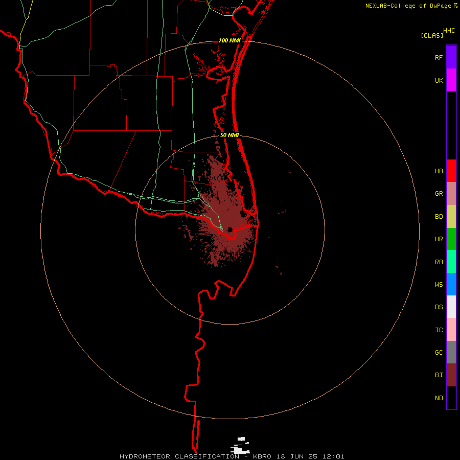460x460 pixels.
Task: Click the 100 NMI range ring label
Action: [x=229, y=40]
